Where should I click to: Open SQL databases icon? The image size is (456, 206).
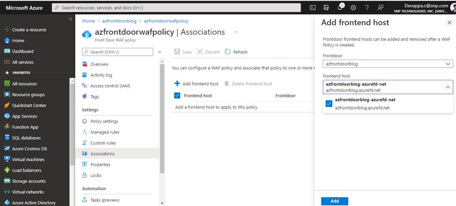7,138
